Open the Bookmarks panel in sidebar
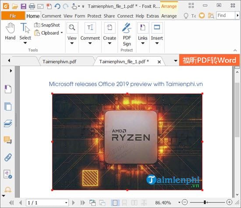Image resolution: width=241 pixels, height=208 pixels. (x=8, y=89)
